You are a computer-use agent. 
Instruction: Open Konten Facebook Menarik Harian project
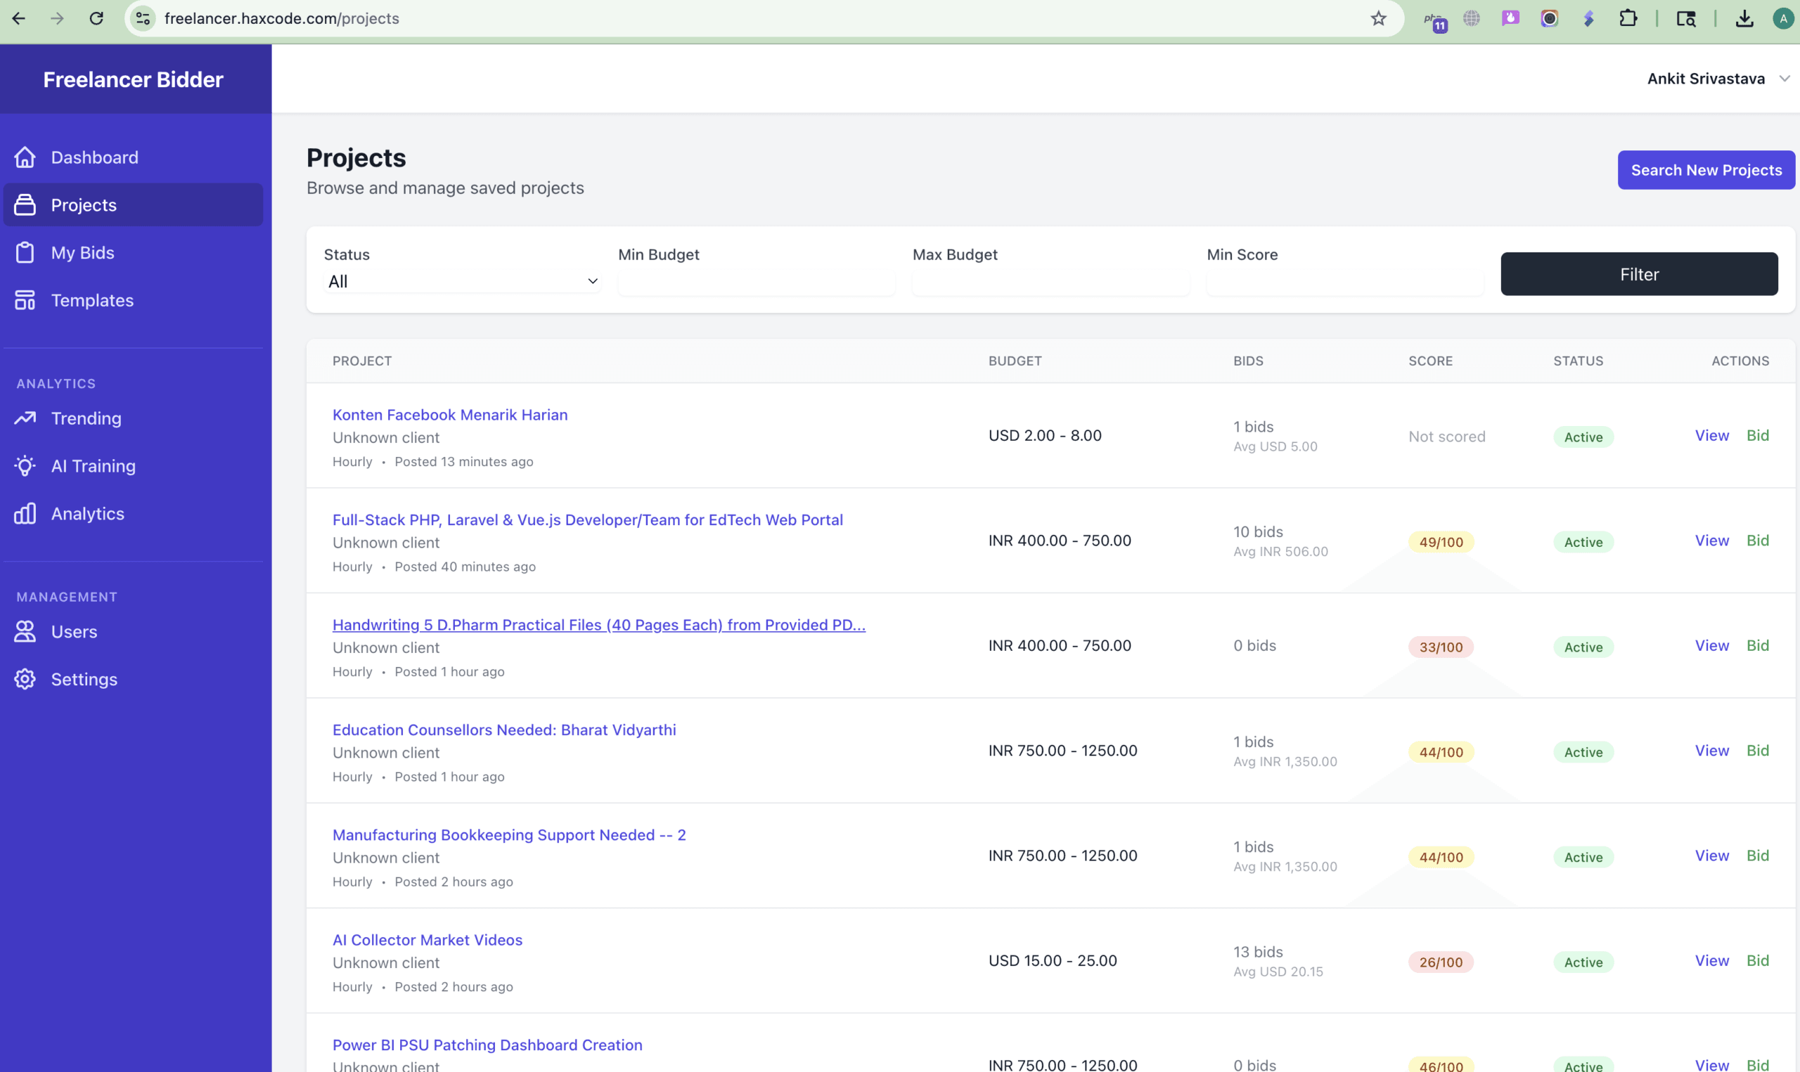tap(449, 415)
